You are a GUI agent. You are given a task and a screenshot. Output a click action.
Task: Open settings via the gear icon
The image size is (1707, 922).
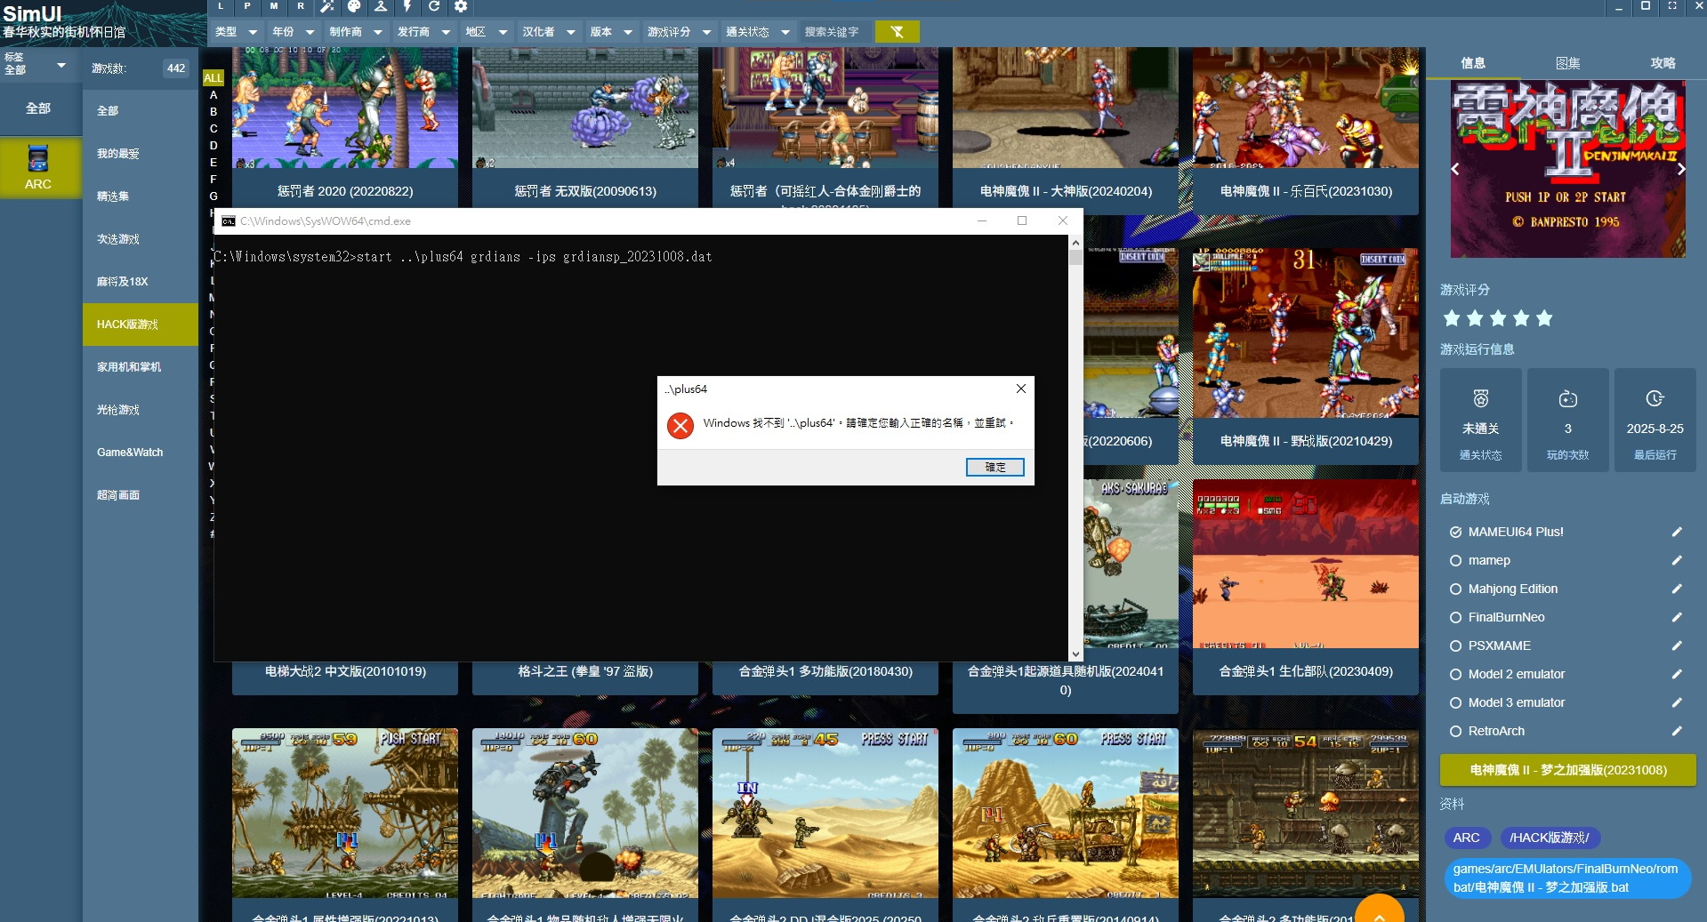pyautogui.click(x=461, y=6)
